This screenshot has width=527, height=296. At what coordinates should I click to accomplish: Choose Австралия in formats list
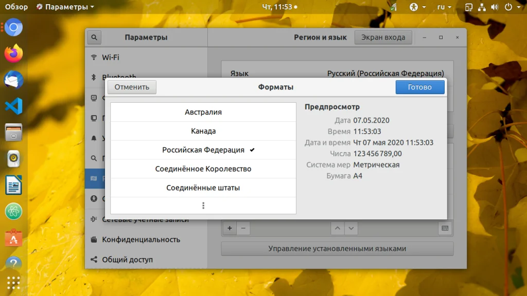[x=203, y=112]
